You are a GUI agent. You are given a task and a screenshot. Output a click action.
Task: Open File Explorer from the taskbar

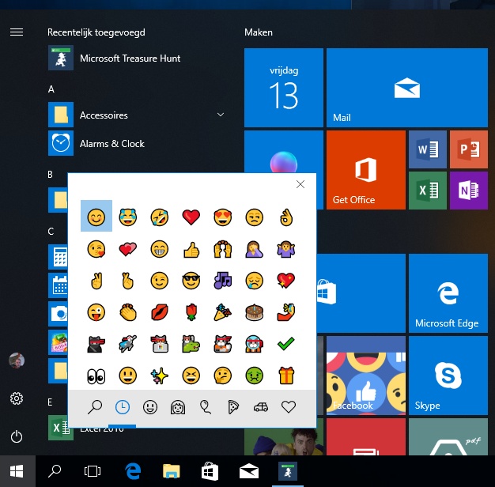(x=171, y=471)
